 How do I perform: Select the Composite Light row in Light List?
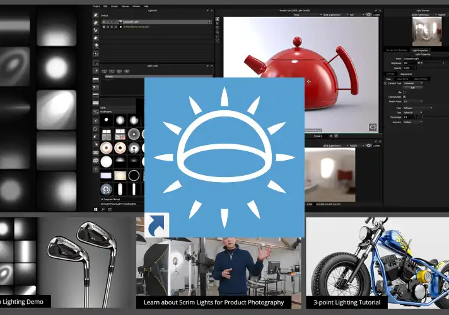(x=156, y=22)
